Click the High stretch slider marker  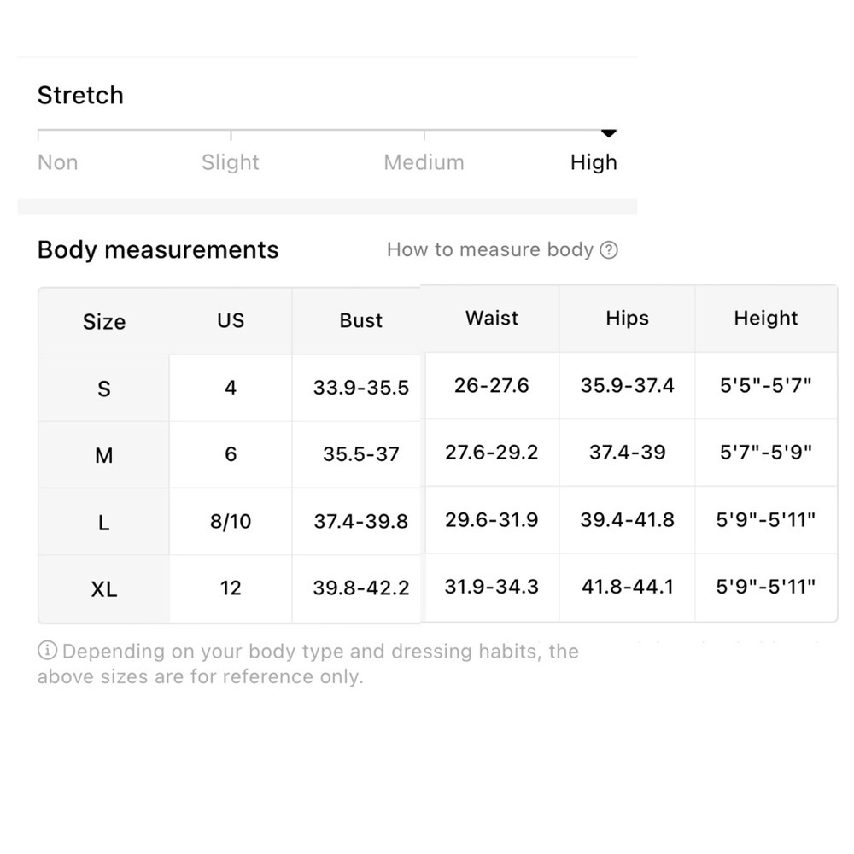608,133
